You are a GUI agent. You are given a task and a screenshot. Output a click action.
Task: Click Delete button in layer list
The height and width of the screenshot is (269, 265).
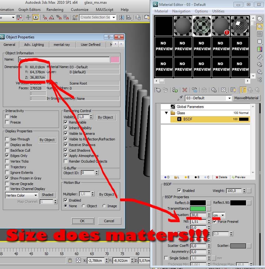pos(221,177)
